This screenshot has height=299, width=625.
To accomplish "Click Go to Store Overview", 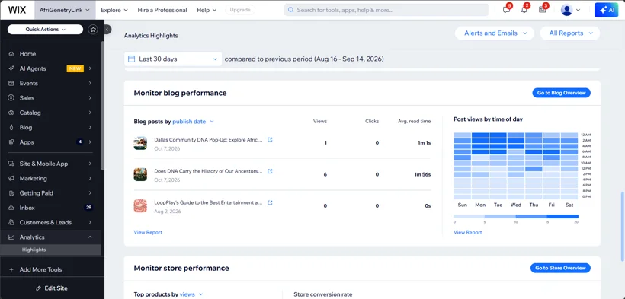I will (560, 268).
